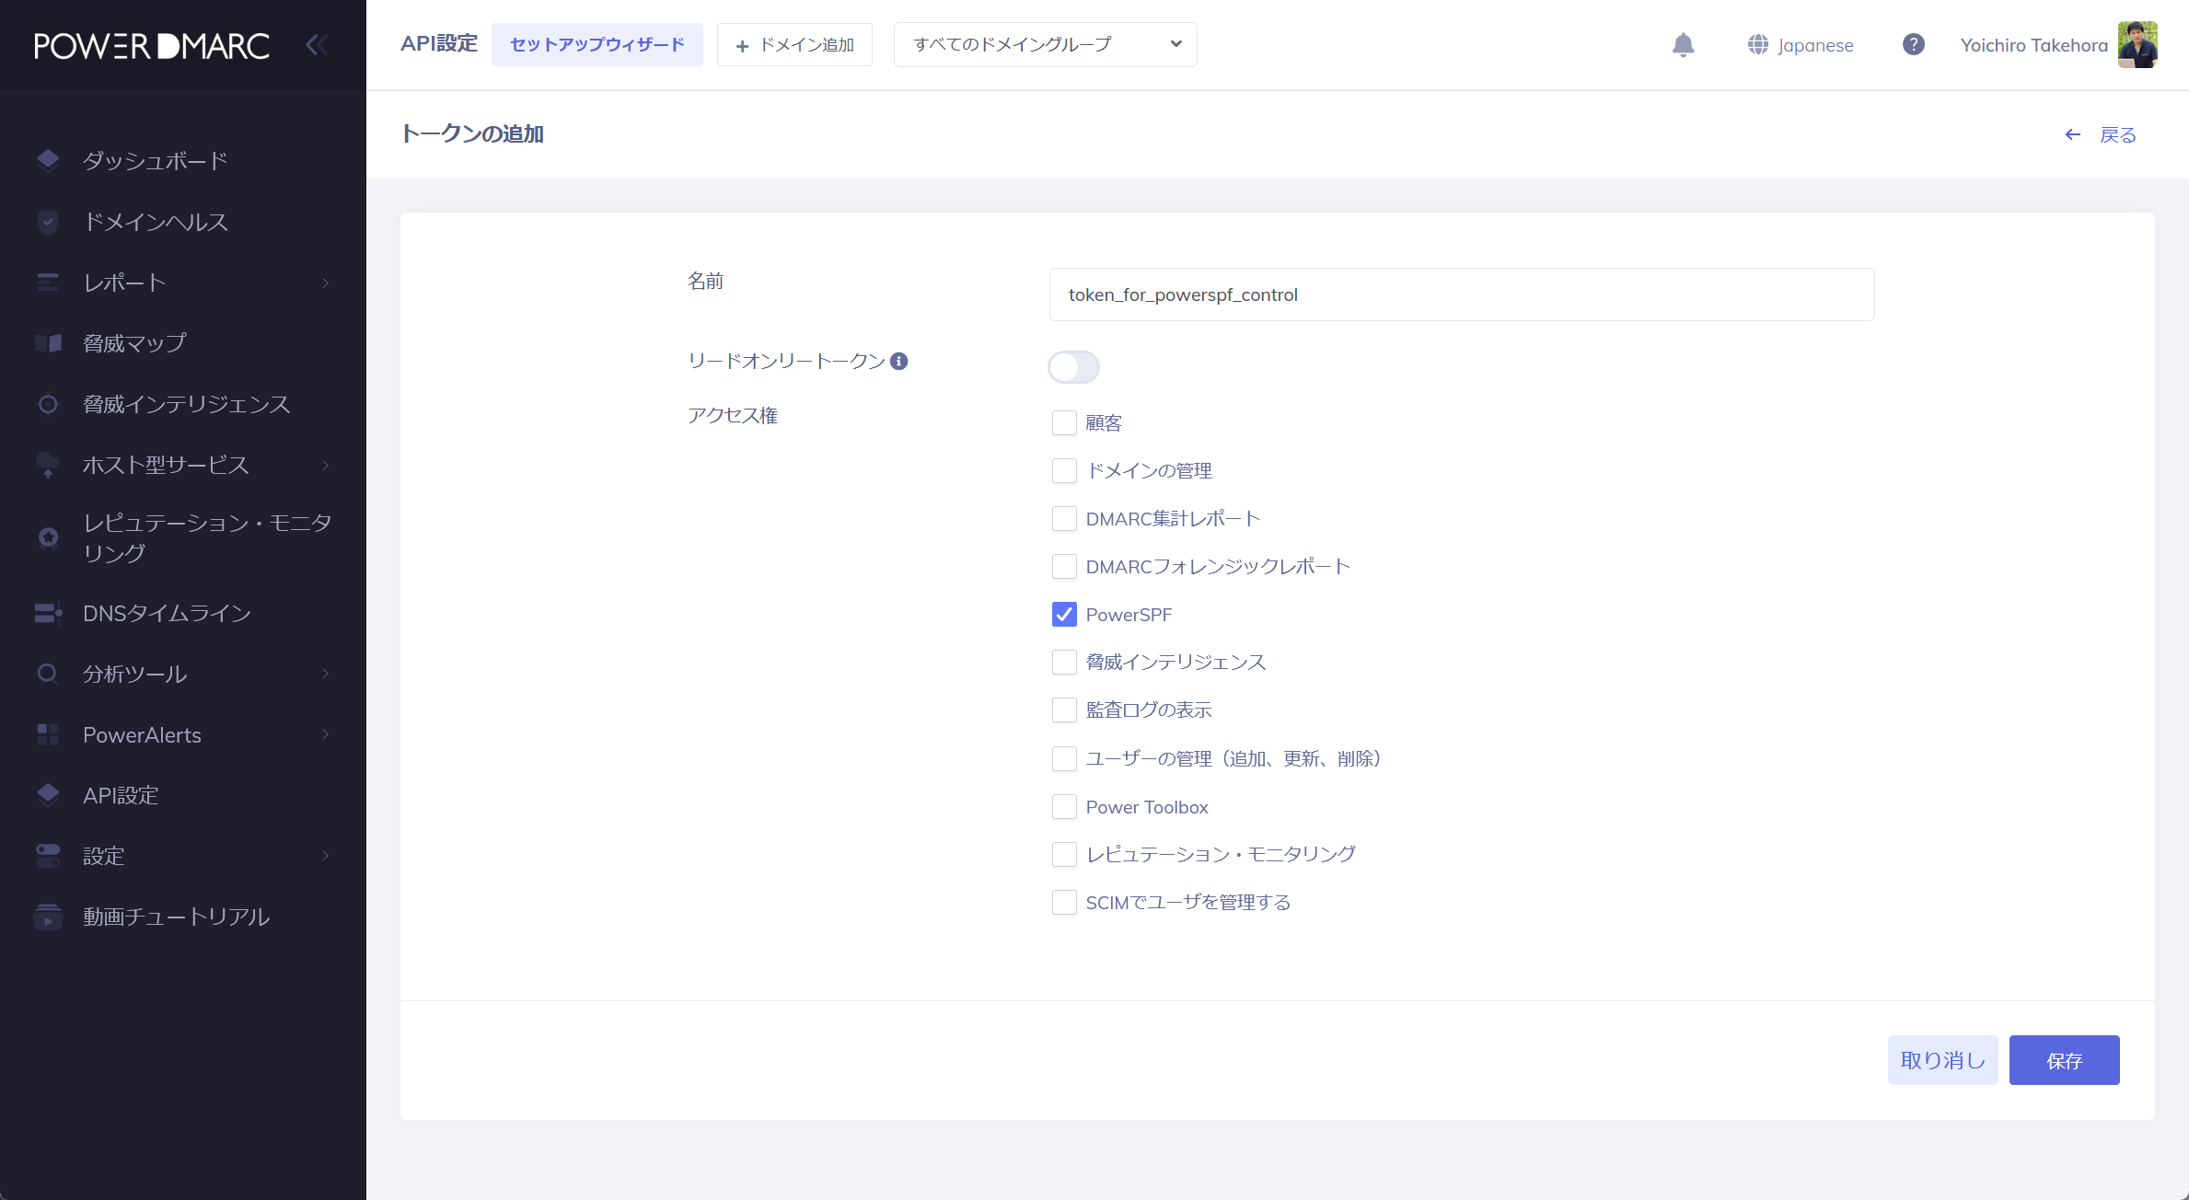2189x1200 pixels.
Task: Click the 名前 token name input field
Action: 1461,294
